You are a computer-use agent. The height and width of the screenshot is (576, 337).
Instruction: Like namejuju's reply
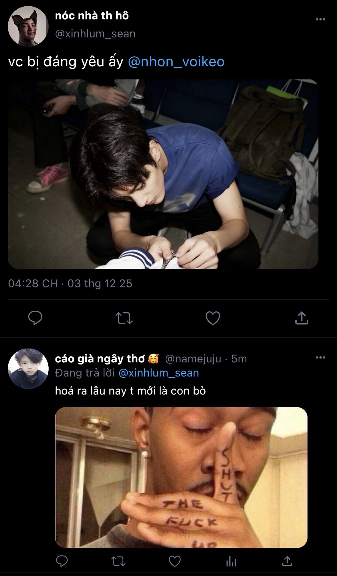(x=175, y=561)
